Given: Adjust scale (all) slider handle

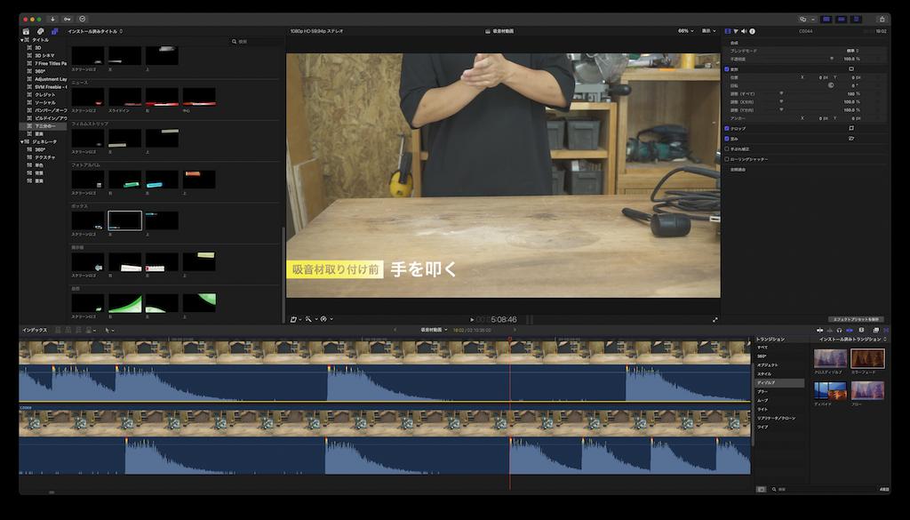Looking at the screenshot, I should [x=781, y=93].
